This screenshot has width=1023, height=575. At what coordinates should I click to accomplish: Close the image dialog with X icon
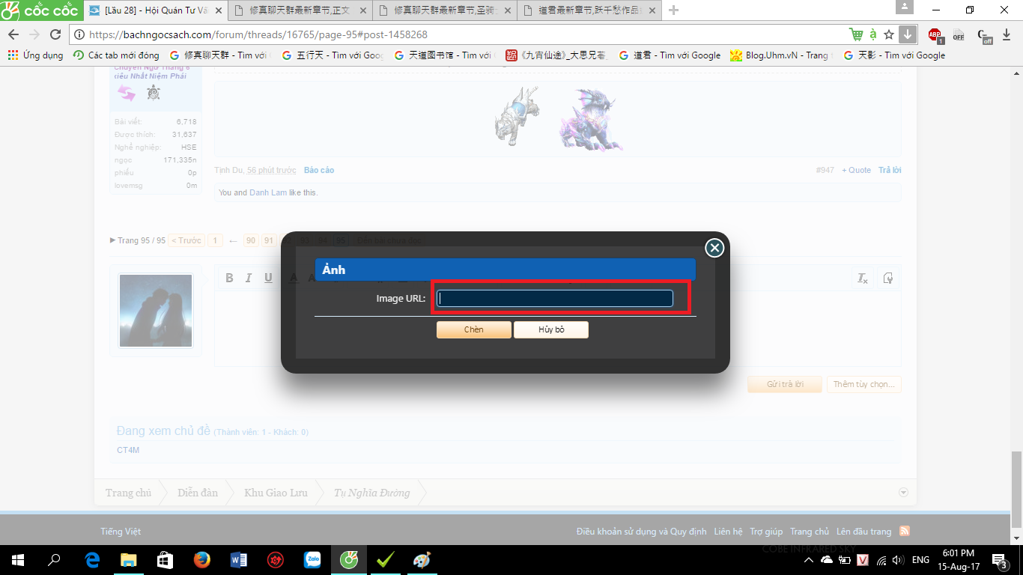714,248
